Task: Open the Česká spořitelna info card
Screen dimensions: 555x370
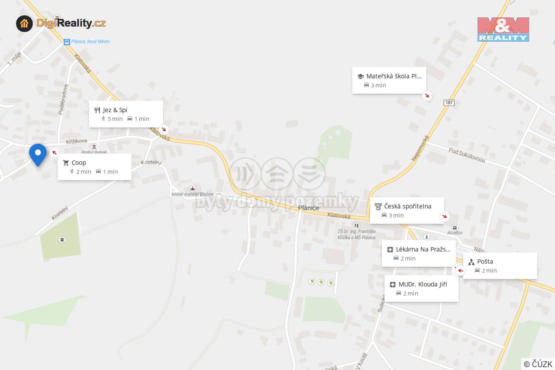Action: click(x=407, y=210)
